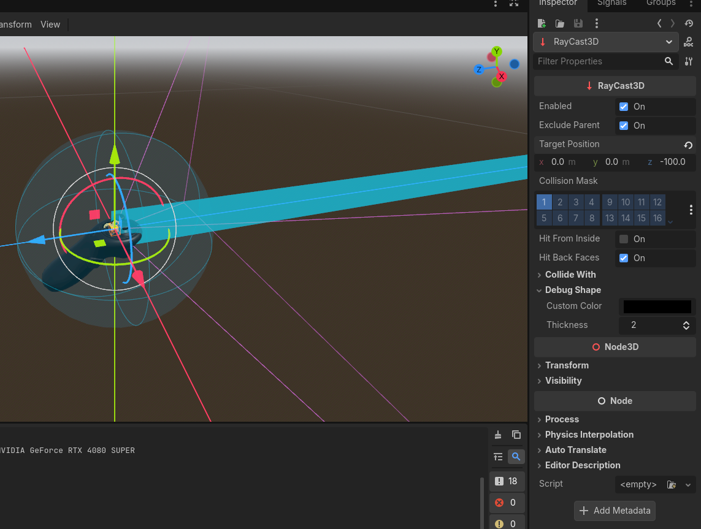
Task: Open the Custom Color swatch
Action: (657, 306)
